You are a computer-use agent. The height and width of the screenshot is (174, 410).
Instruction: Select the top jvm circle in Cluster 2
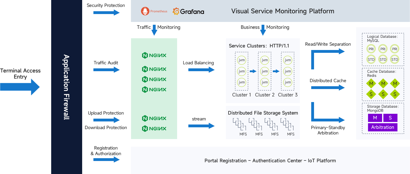[265, 60]
